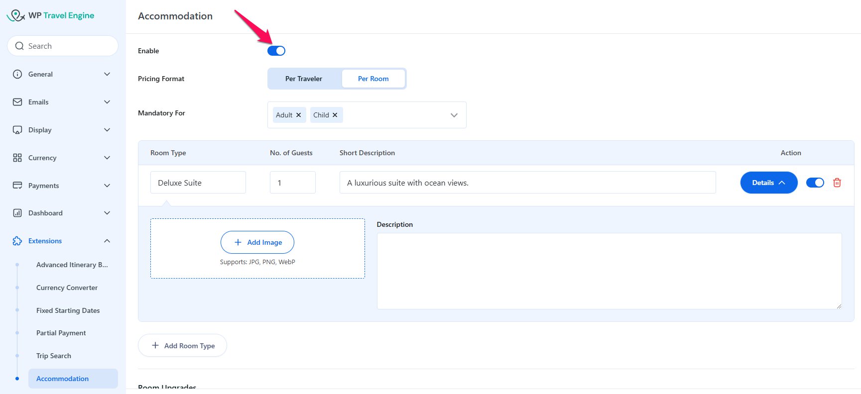Expand the Display section chevron

[x=107, y=130]
